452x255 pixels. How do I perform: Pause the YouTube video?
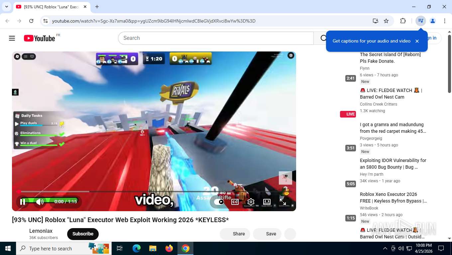(23, 202)
